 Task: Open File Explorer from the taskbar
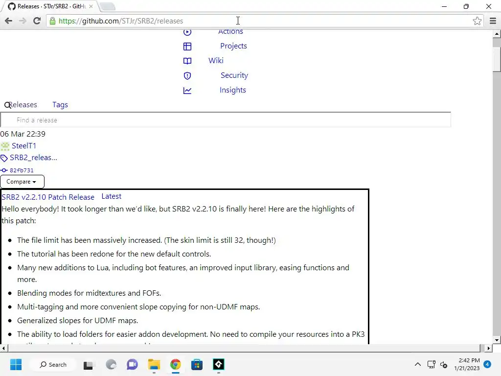[x=154, y=364]
